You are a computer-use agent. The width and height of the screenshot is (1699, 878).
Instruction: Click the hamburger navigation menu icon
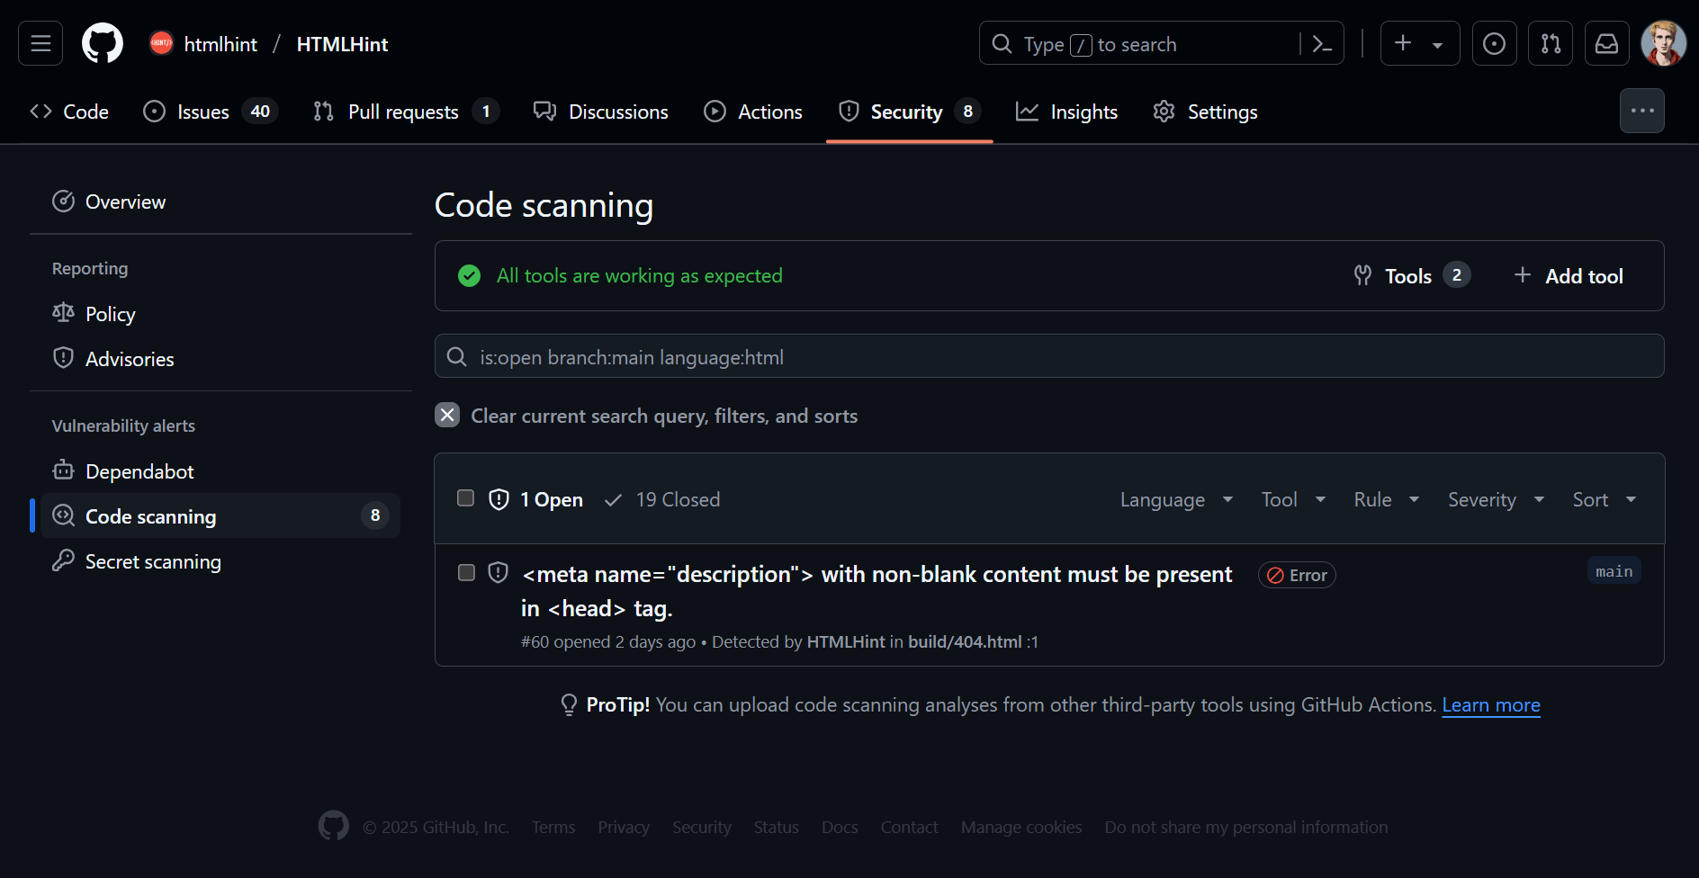tap(40, 42)
